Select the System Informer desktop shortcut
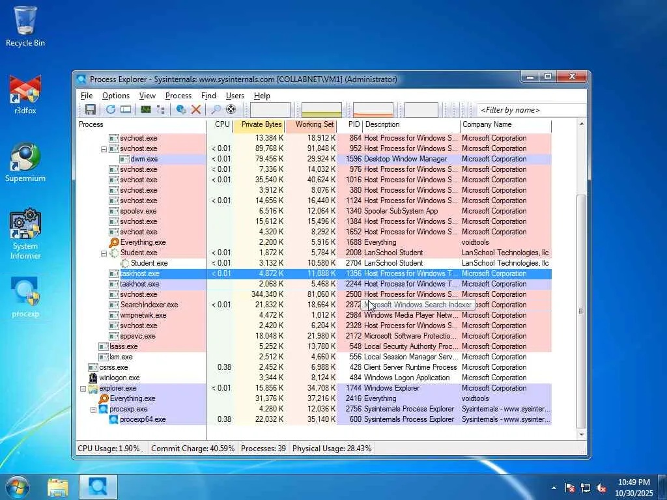Screen dimensions: 667x500 coord(25,234)
